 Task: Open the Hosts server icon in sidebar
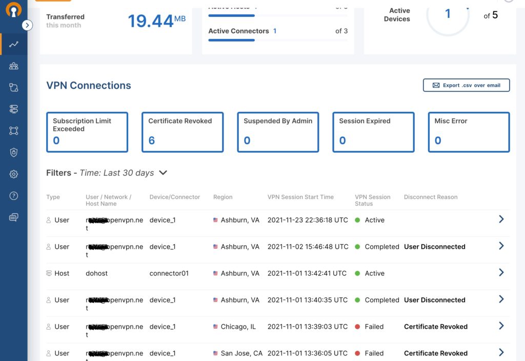coord(14,109)
